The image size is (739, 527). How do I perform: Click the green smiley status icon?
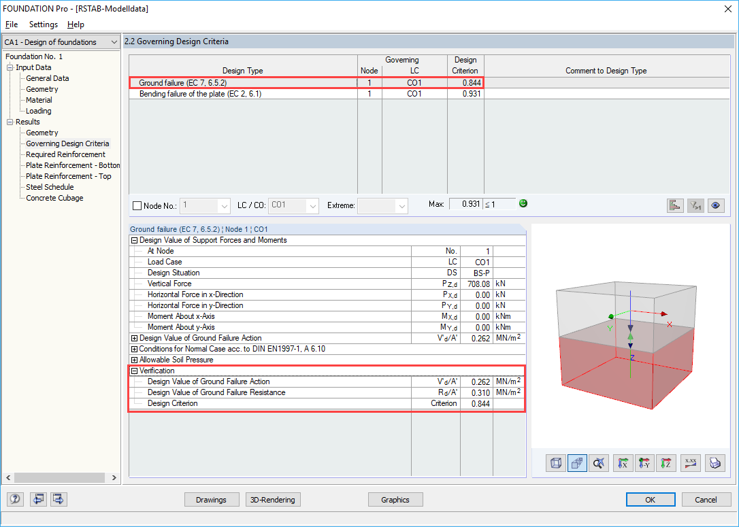point(523,203)
